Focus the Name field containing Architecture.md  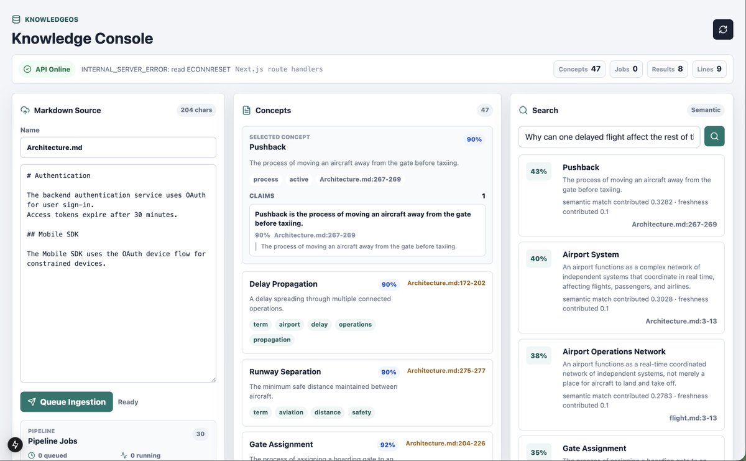click(x=118, y=147)
